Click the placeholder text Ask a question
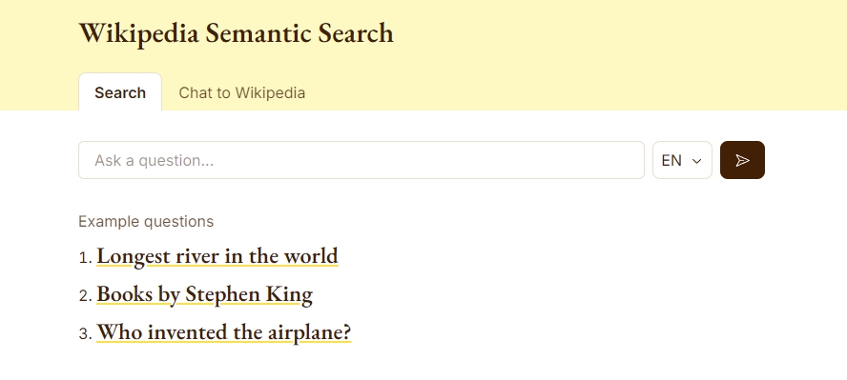 pos(154,161)
